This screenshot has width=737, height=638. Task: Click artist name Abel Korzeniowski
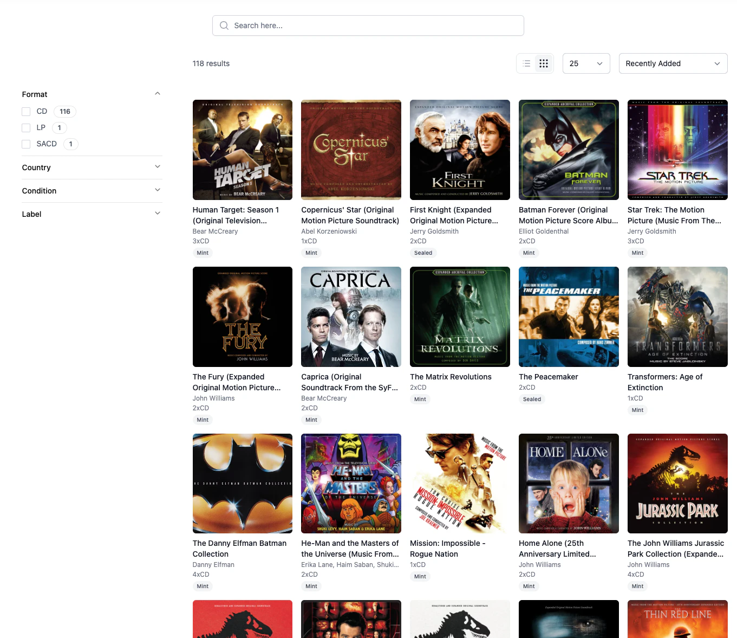(x=329, y=231)
